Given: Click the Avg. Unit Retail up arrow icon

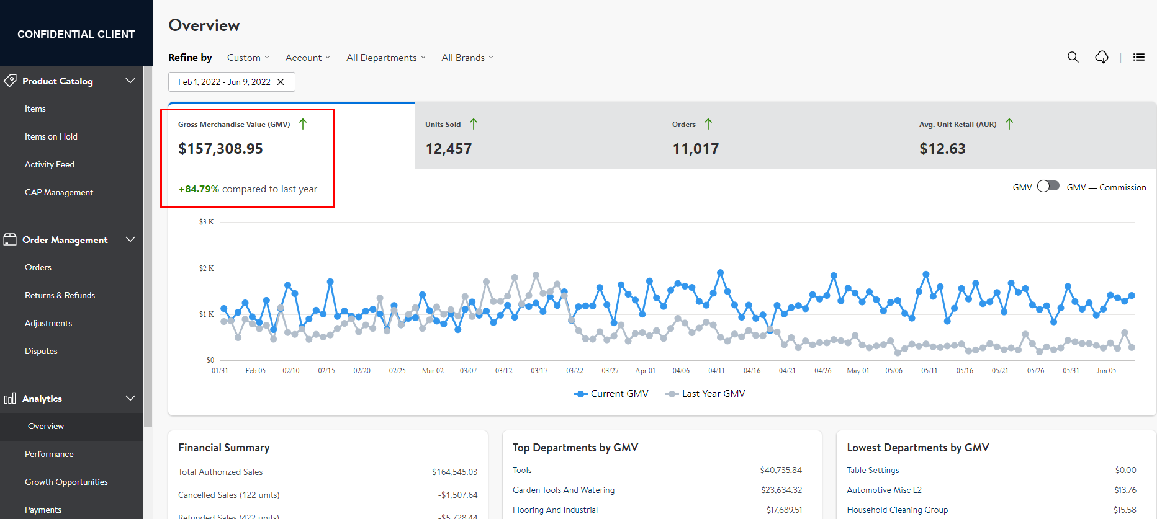Looking at the screenshot, I should pos(1009,124).
